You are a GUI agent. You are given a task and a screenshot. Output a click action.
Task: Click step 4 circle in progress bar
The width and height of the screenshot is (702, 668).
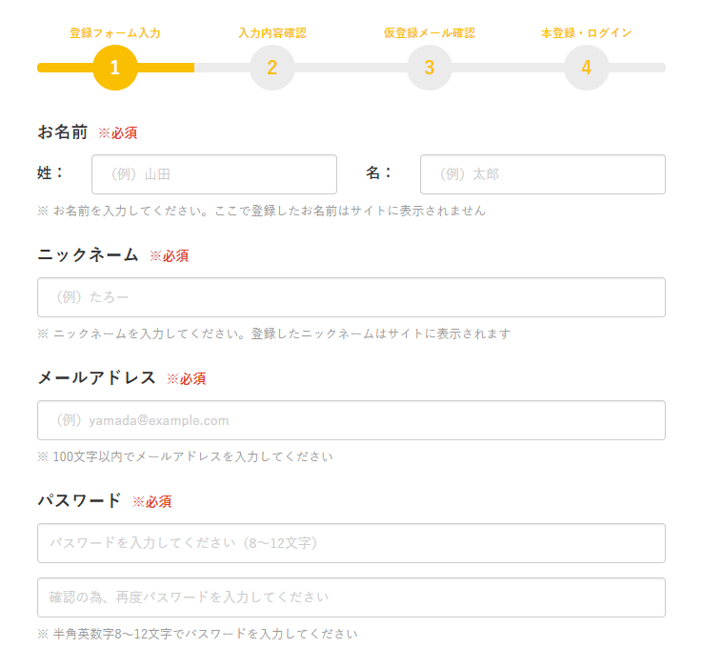click(x=586, y=68)
